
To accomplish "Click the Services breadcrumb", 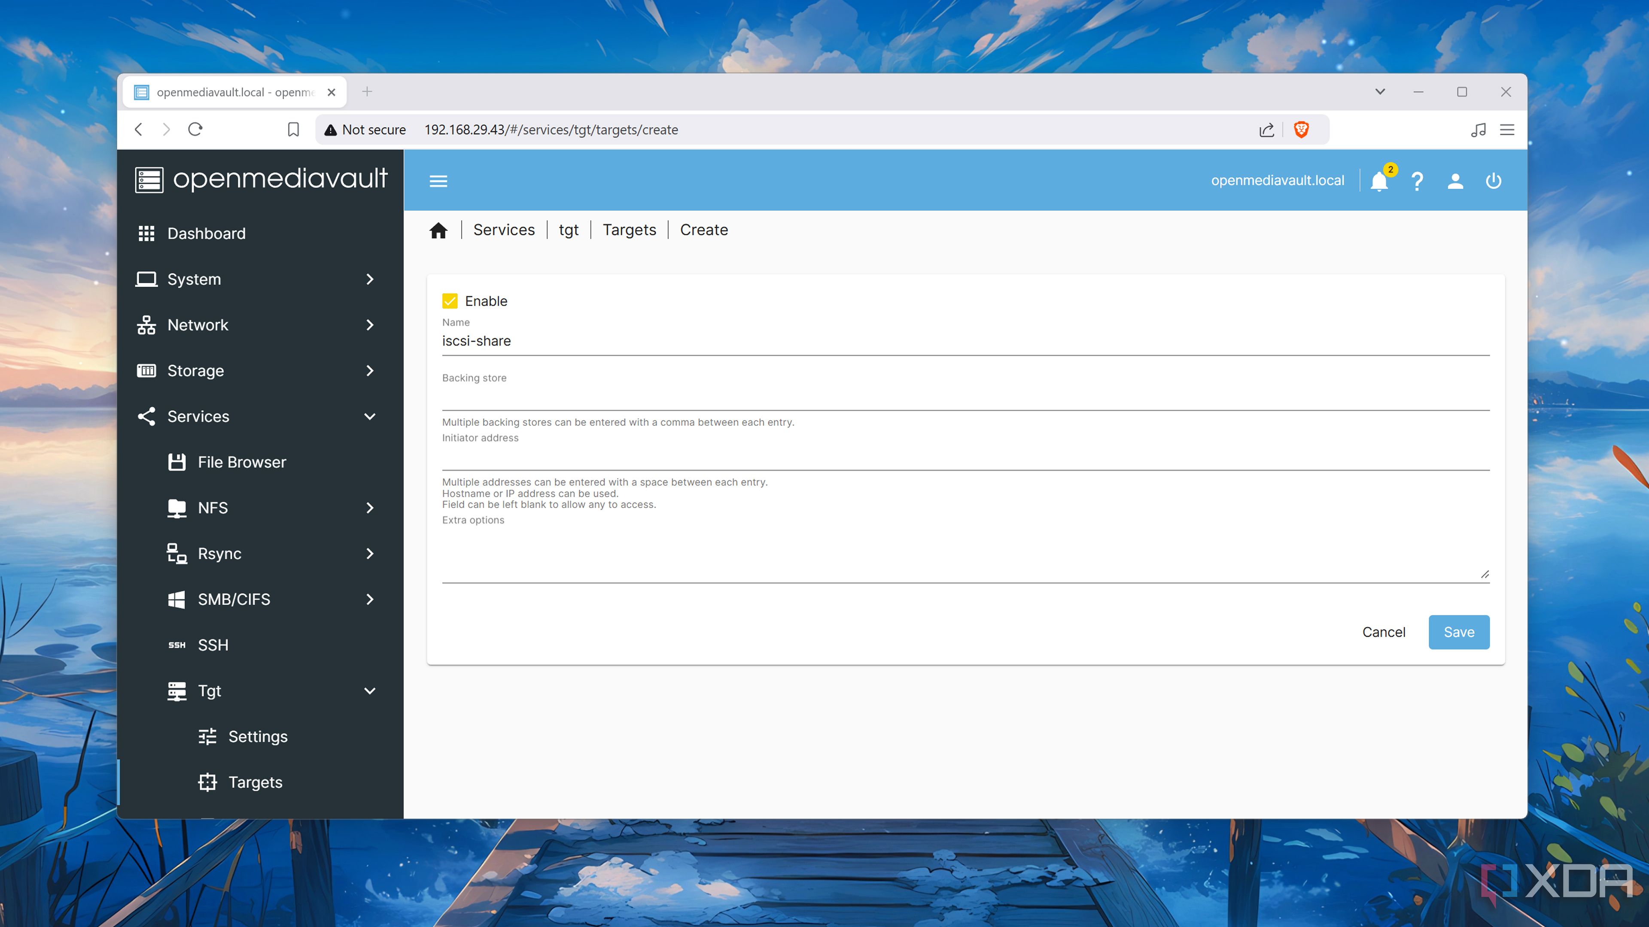I will (x=504, y=230).
